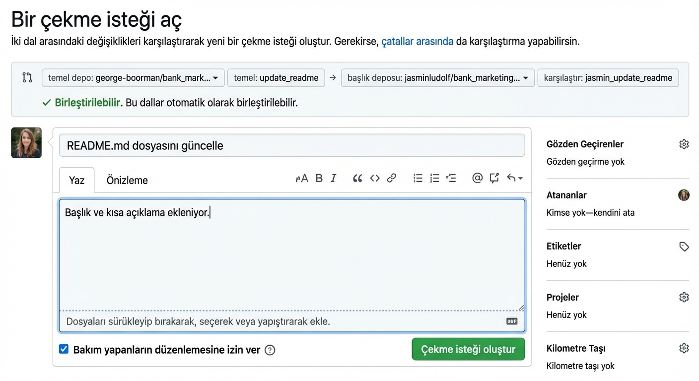Screen dimensions: 699x381
Task: Uncheck Bakım yapanların düzenlemesine izin ver
Action: click(64, 349)
